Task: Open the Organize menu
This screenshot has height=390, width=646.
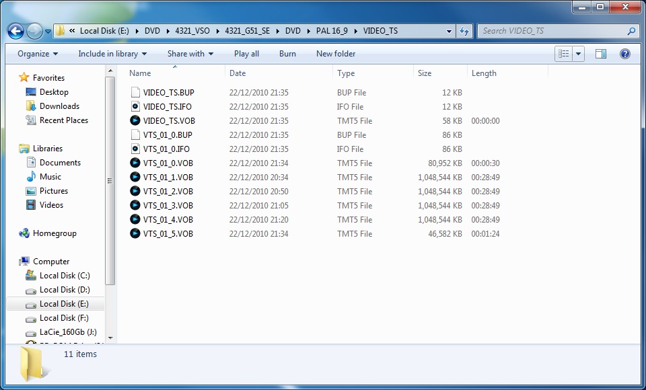Action: click(x=38, y=54)
